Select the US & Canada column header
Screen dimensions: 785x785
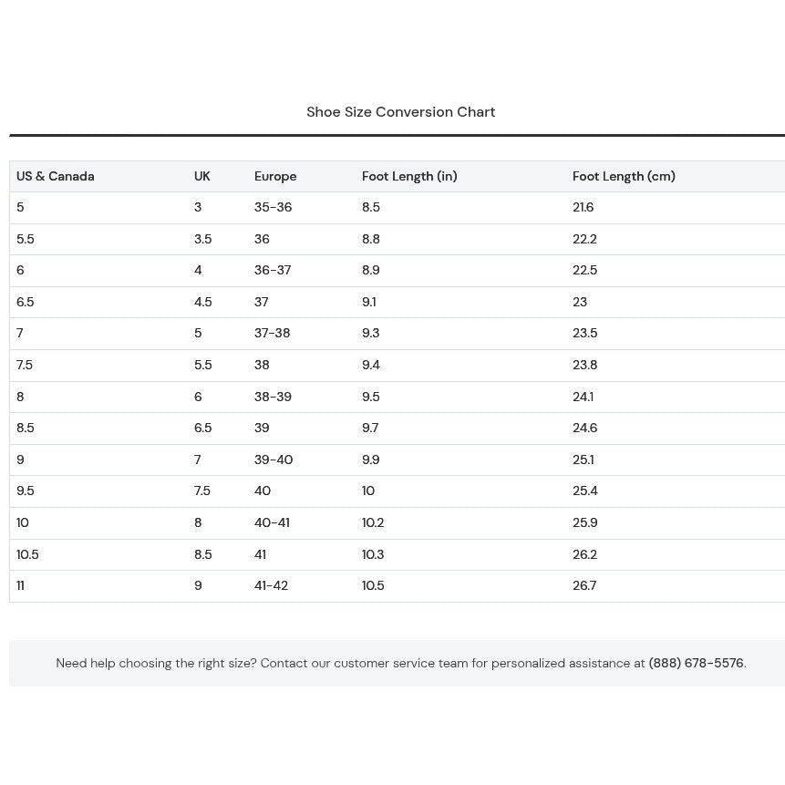(55, 176)
